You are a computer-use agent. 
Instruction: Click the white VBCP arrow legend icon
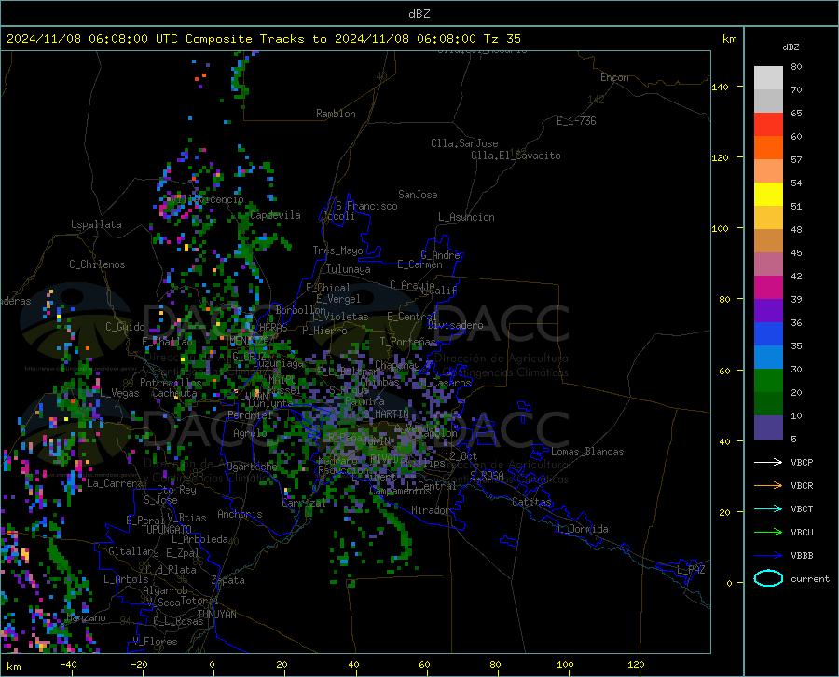[768, 462]
